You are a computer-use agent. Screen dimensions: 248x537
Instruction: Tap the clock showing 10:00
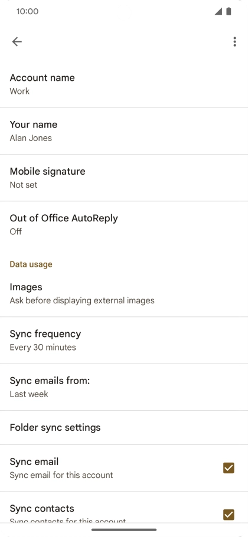(x=27, y=11)
